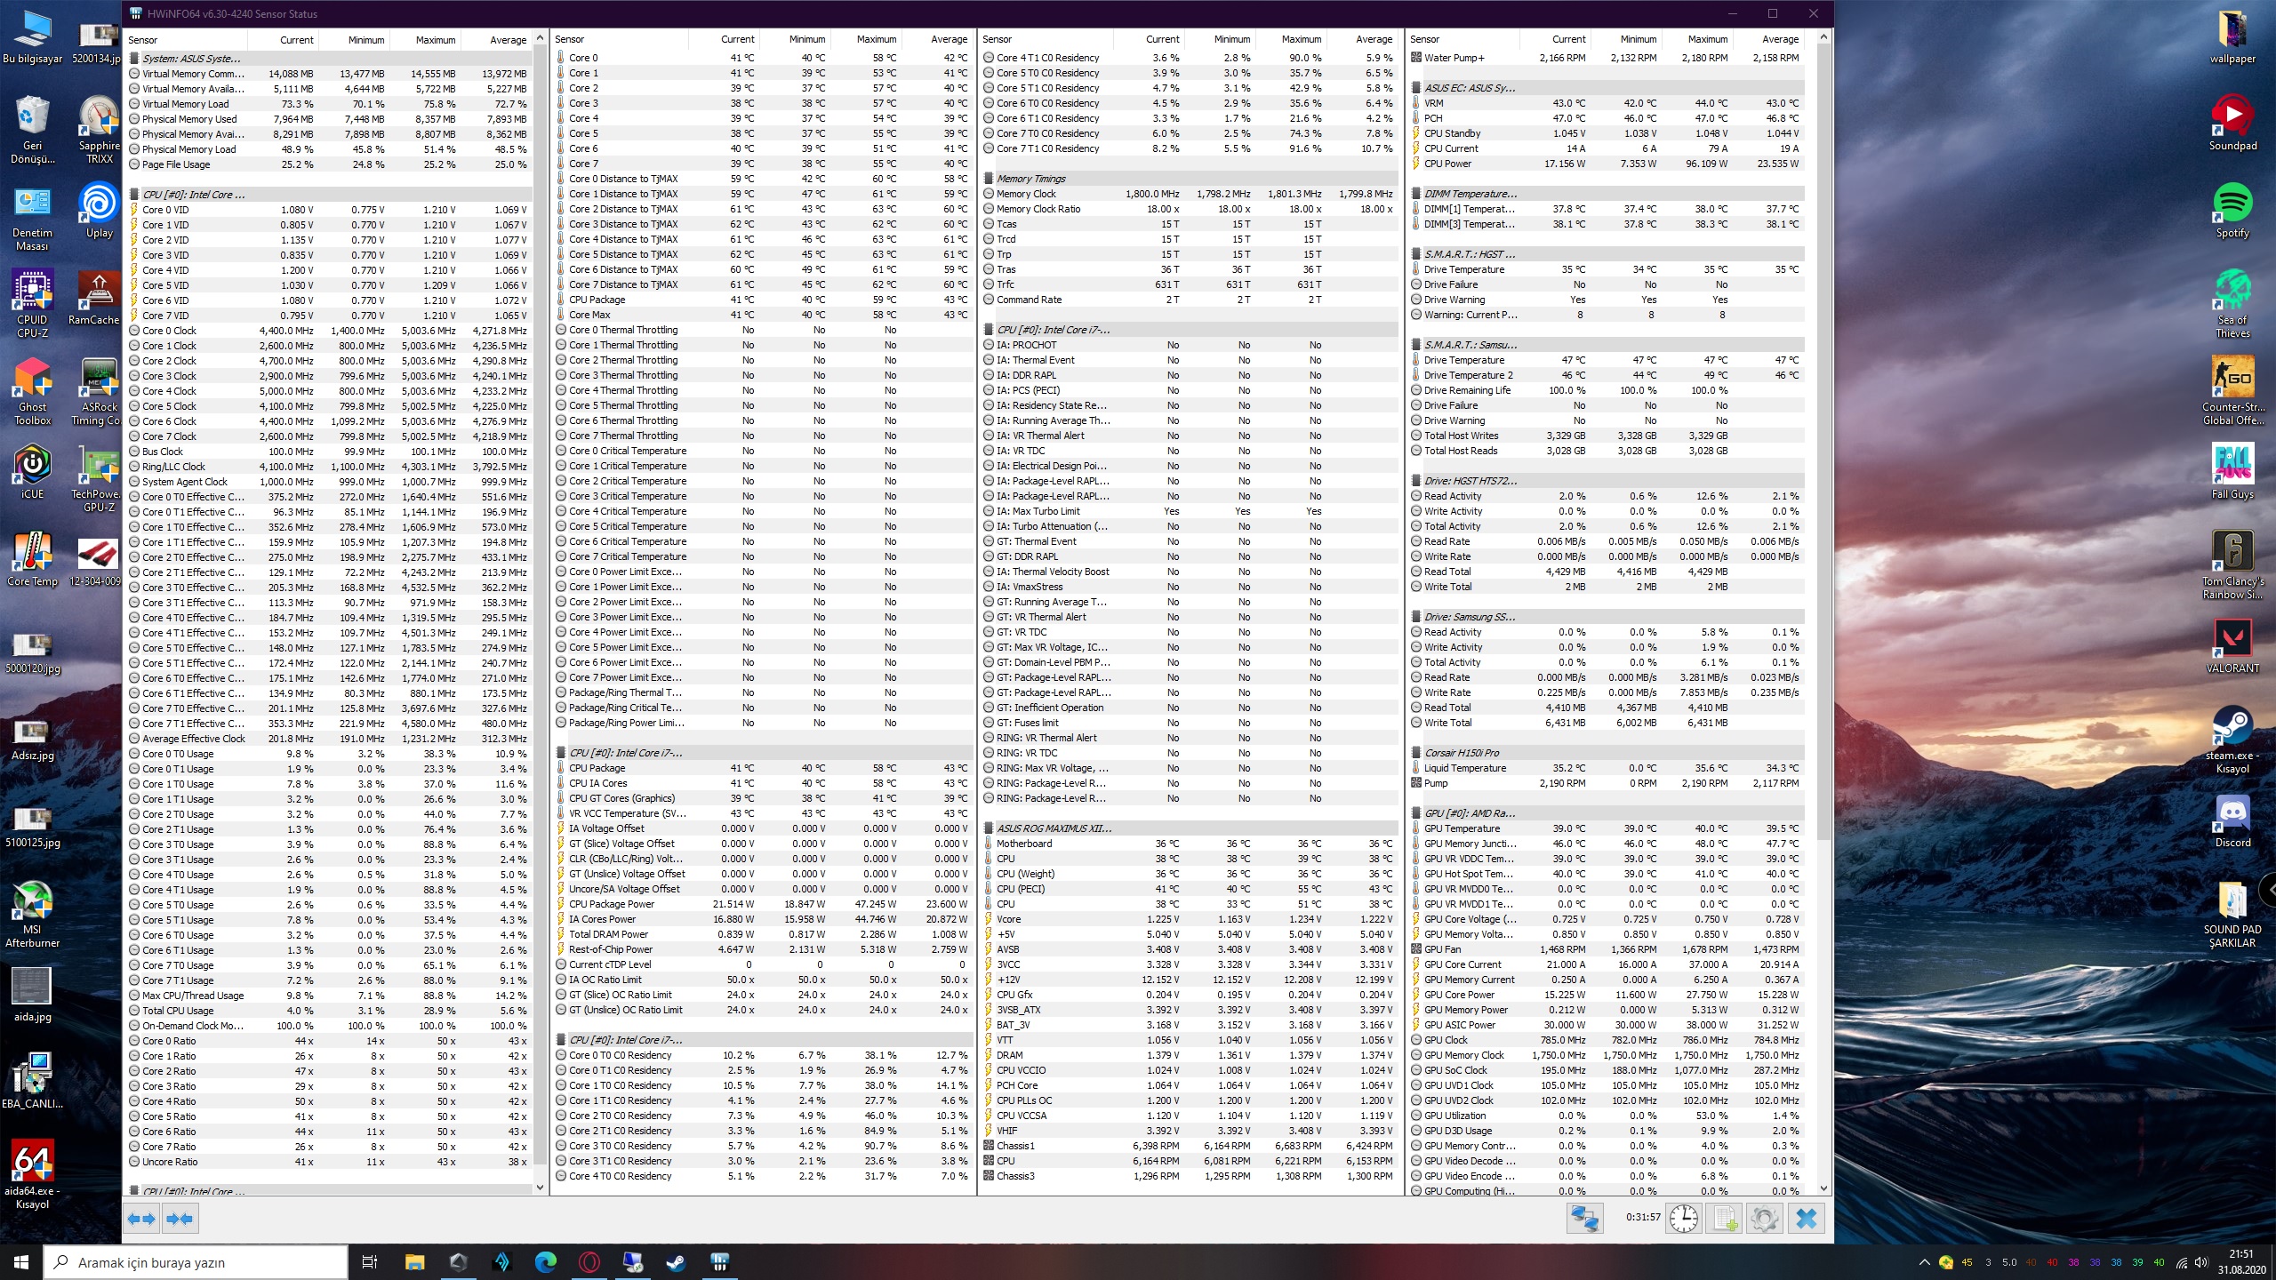Select the Memory Timings group header
The image size is (2276, 1280).
tap(1190, 179)
